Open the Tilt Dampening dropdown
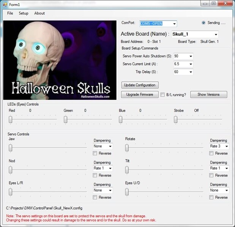 point(219,168)
